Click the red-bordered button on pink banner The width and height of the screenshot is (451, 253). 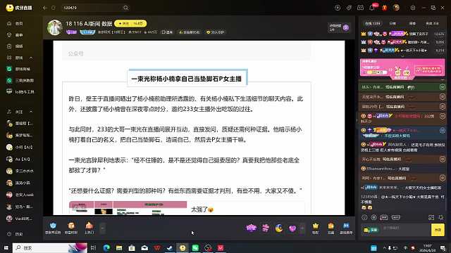[x=428, y=70]
